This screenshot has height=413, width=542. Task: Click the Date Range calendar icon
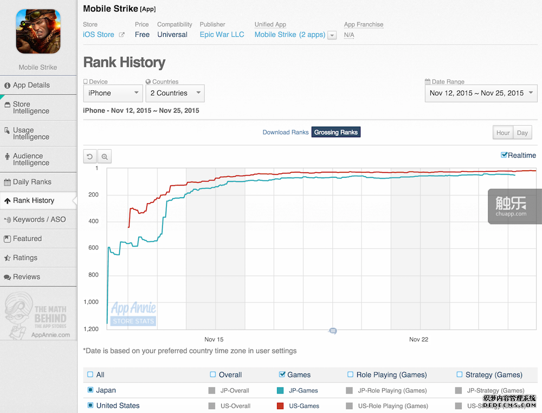coord(428,81)
